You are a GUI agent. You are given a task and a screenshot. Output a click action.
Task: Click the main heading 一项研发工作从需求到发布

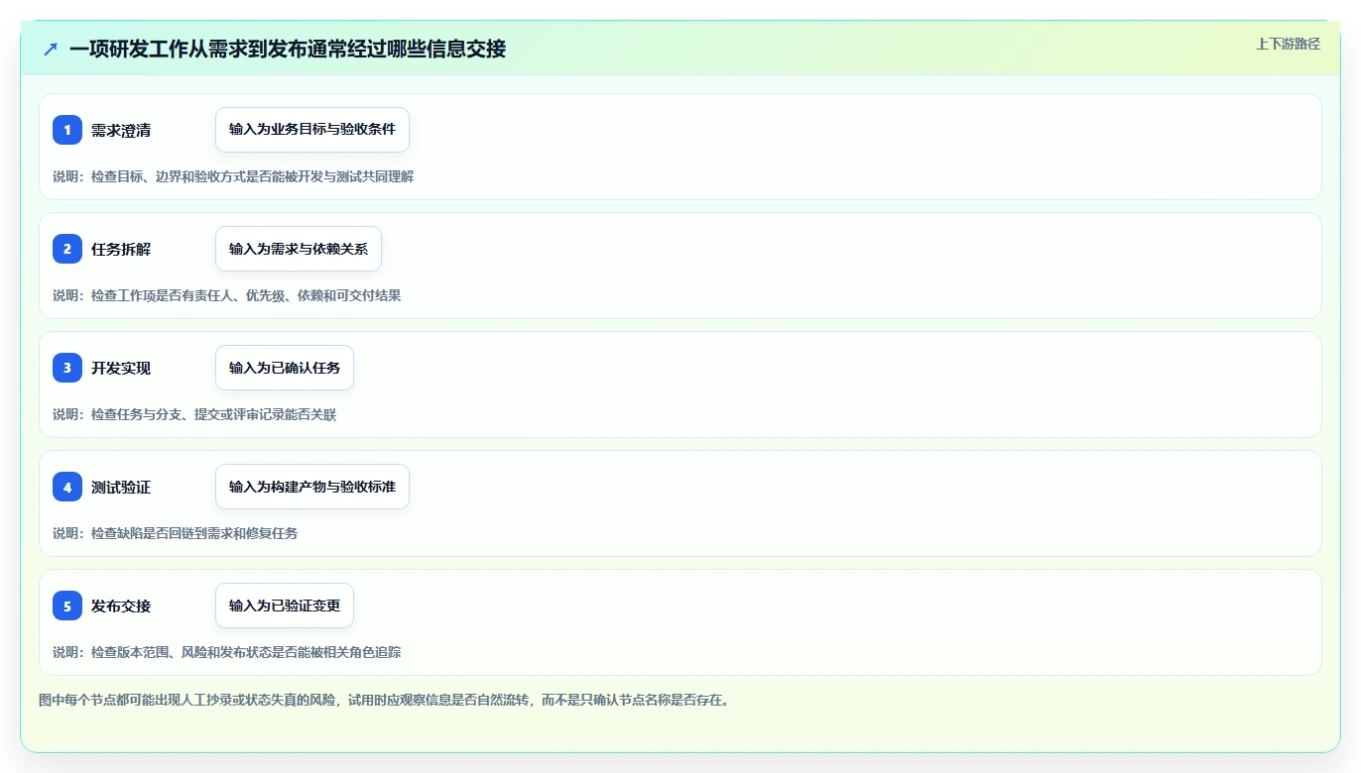pyautogui.click(x=288, y=49)
